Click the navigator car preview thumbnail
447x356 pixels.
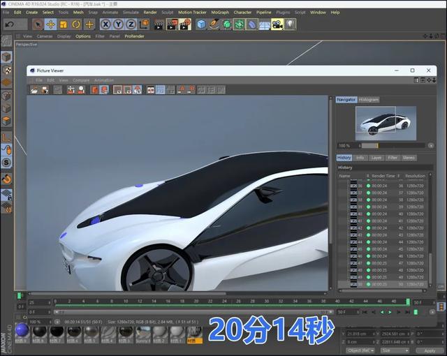pyautogui.click(x=386, y=124)
